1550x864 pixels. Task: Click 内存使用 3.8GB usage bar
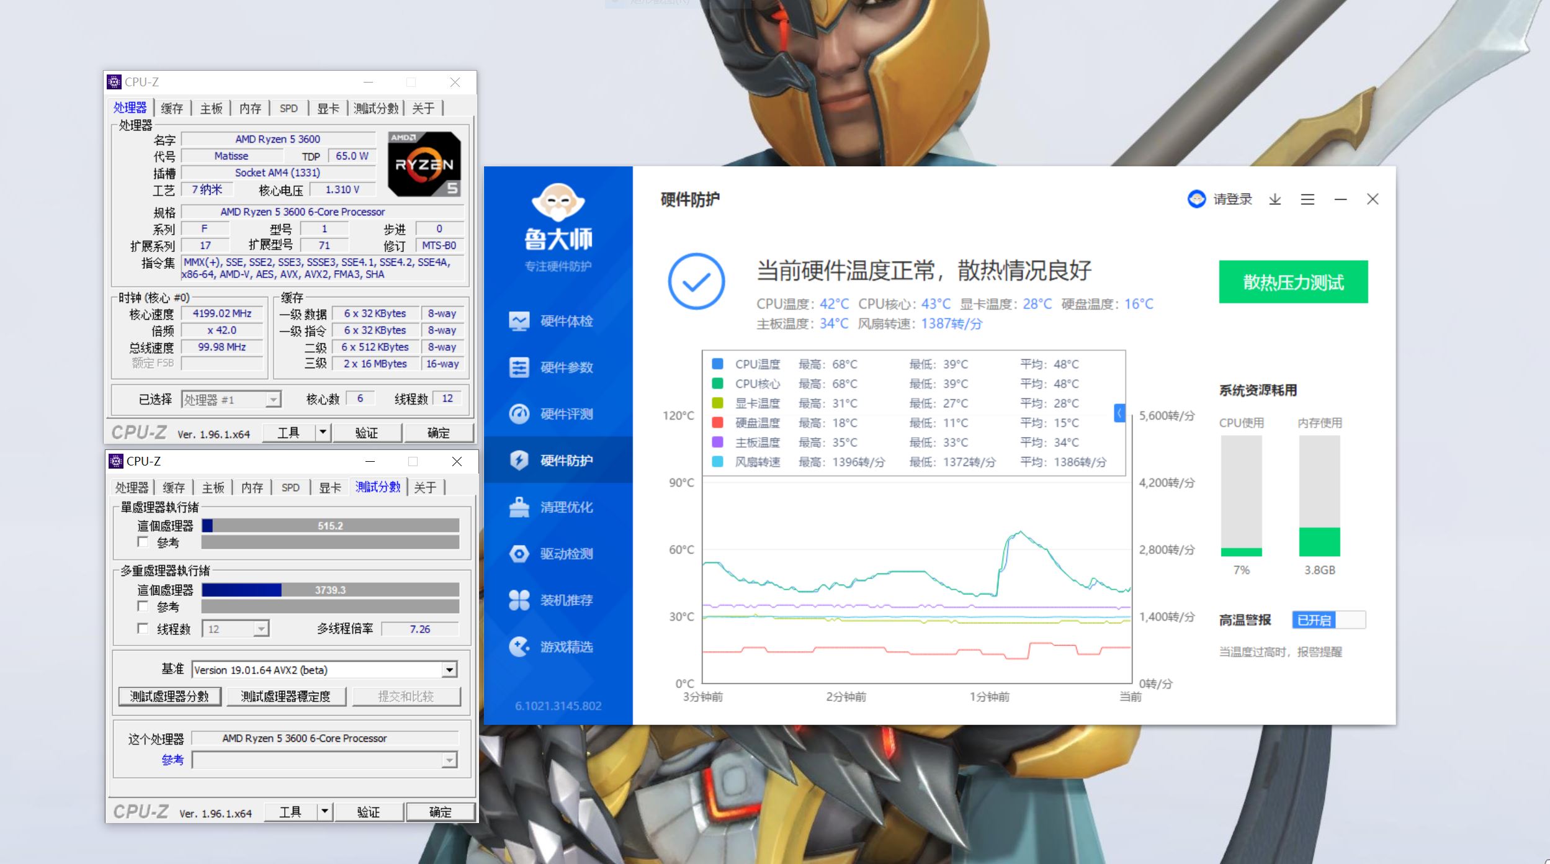tap(1320, 496)
